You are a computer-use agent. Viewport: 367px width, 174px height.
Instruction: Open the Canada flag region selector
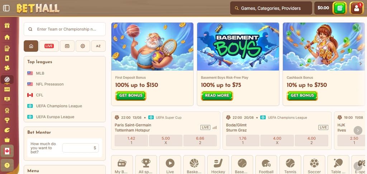click(7, 151)
